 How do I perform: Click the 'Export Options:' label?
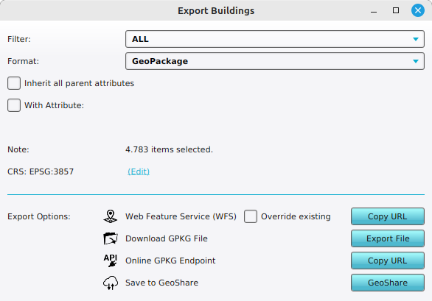[39, 216]
